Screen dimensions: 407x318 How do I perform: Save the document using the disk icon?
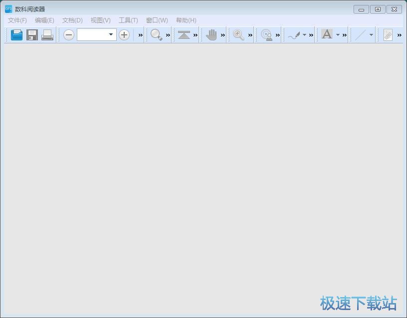[31, 34]
